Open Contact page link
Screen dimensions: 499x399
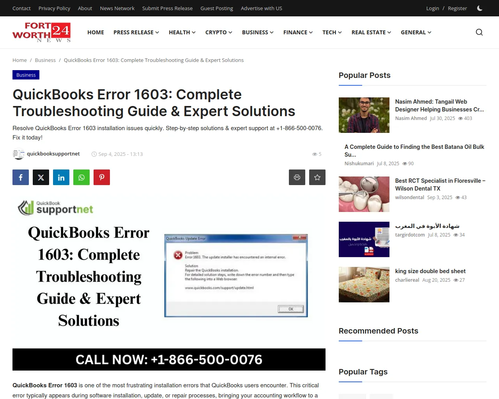coord(21,8)
